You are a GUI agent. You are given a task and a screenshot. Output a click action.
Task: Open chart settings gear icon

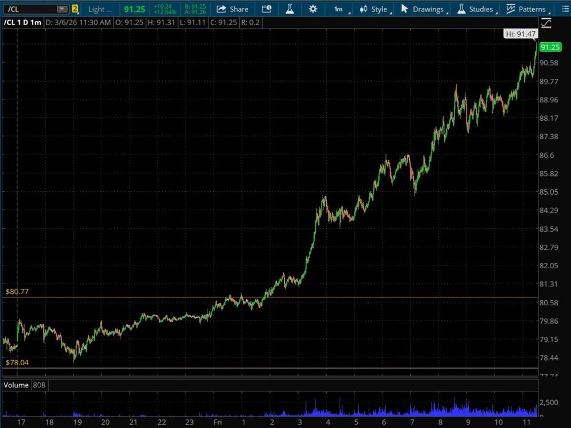click(x=312, y=9)
